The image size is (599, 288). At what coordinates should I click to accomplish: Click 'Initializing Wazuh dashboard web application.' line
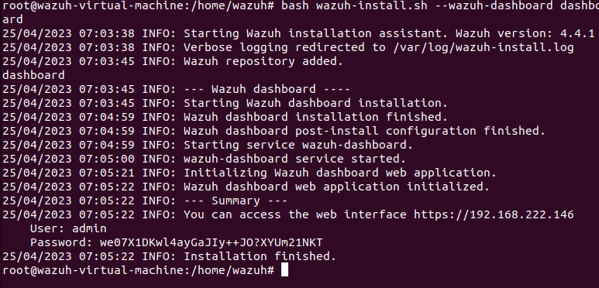coord(340,173)
